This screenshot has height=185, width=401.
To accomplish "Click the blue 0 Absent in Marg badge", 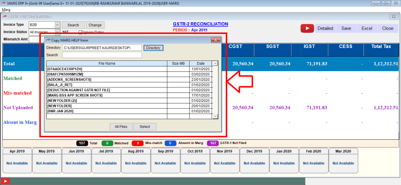I will (x=171, y=143).
